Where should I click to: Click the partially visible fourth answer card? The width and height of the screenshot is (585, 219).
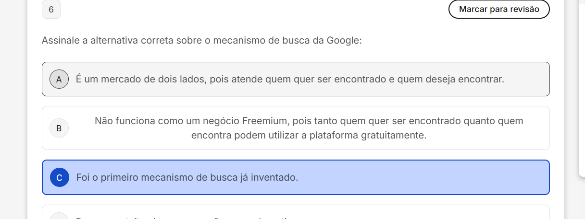click(296, 213)
